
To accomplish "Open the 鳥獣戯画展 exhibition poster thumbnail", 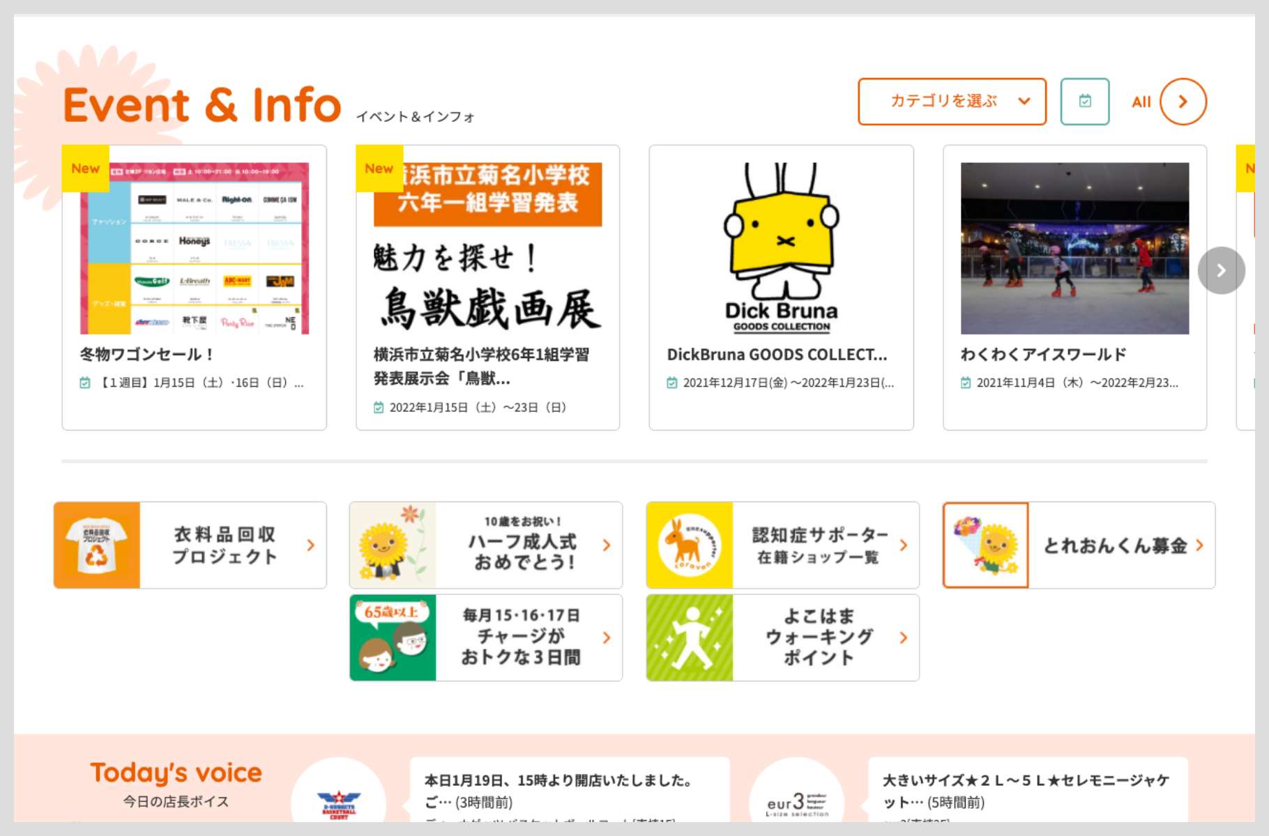I will pyautogui.click(x=487, y=248).
